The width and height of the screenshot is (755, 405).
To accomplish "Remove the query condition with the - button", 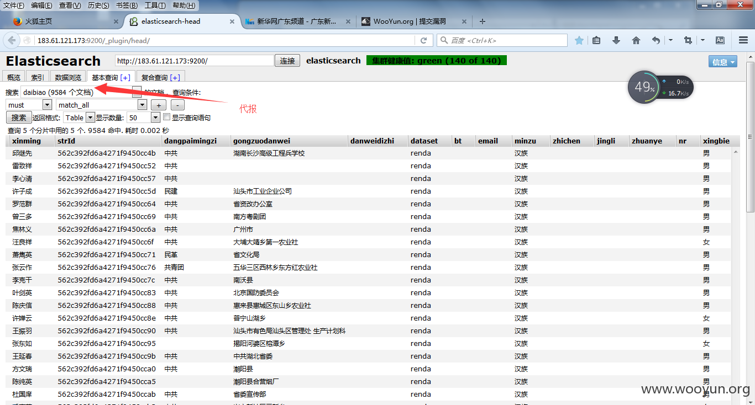I will (177, 105).
